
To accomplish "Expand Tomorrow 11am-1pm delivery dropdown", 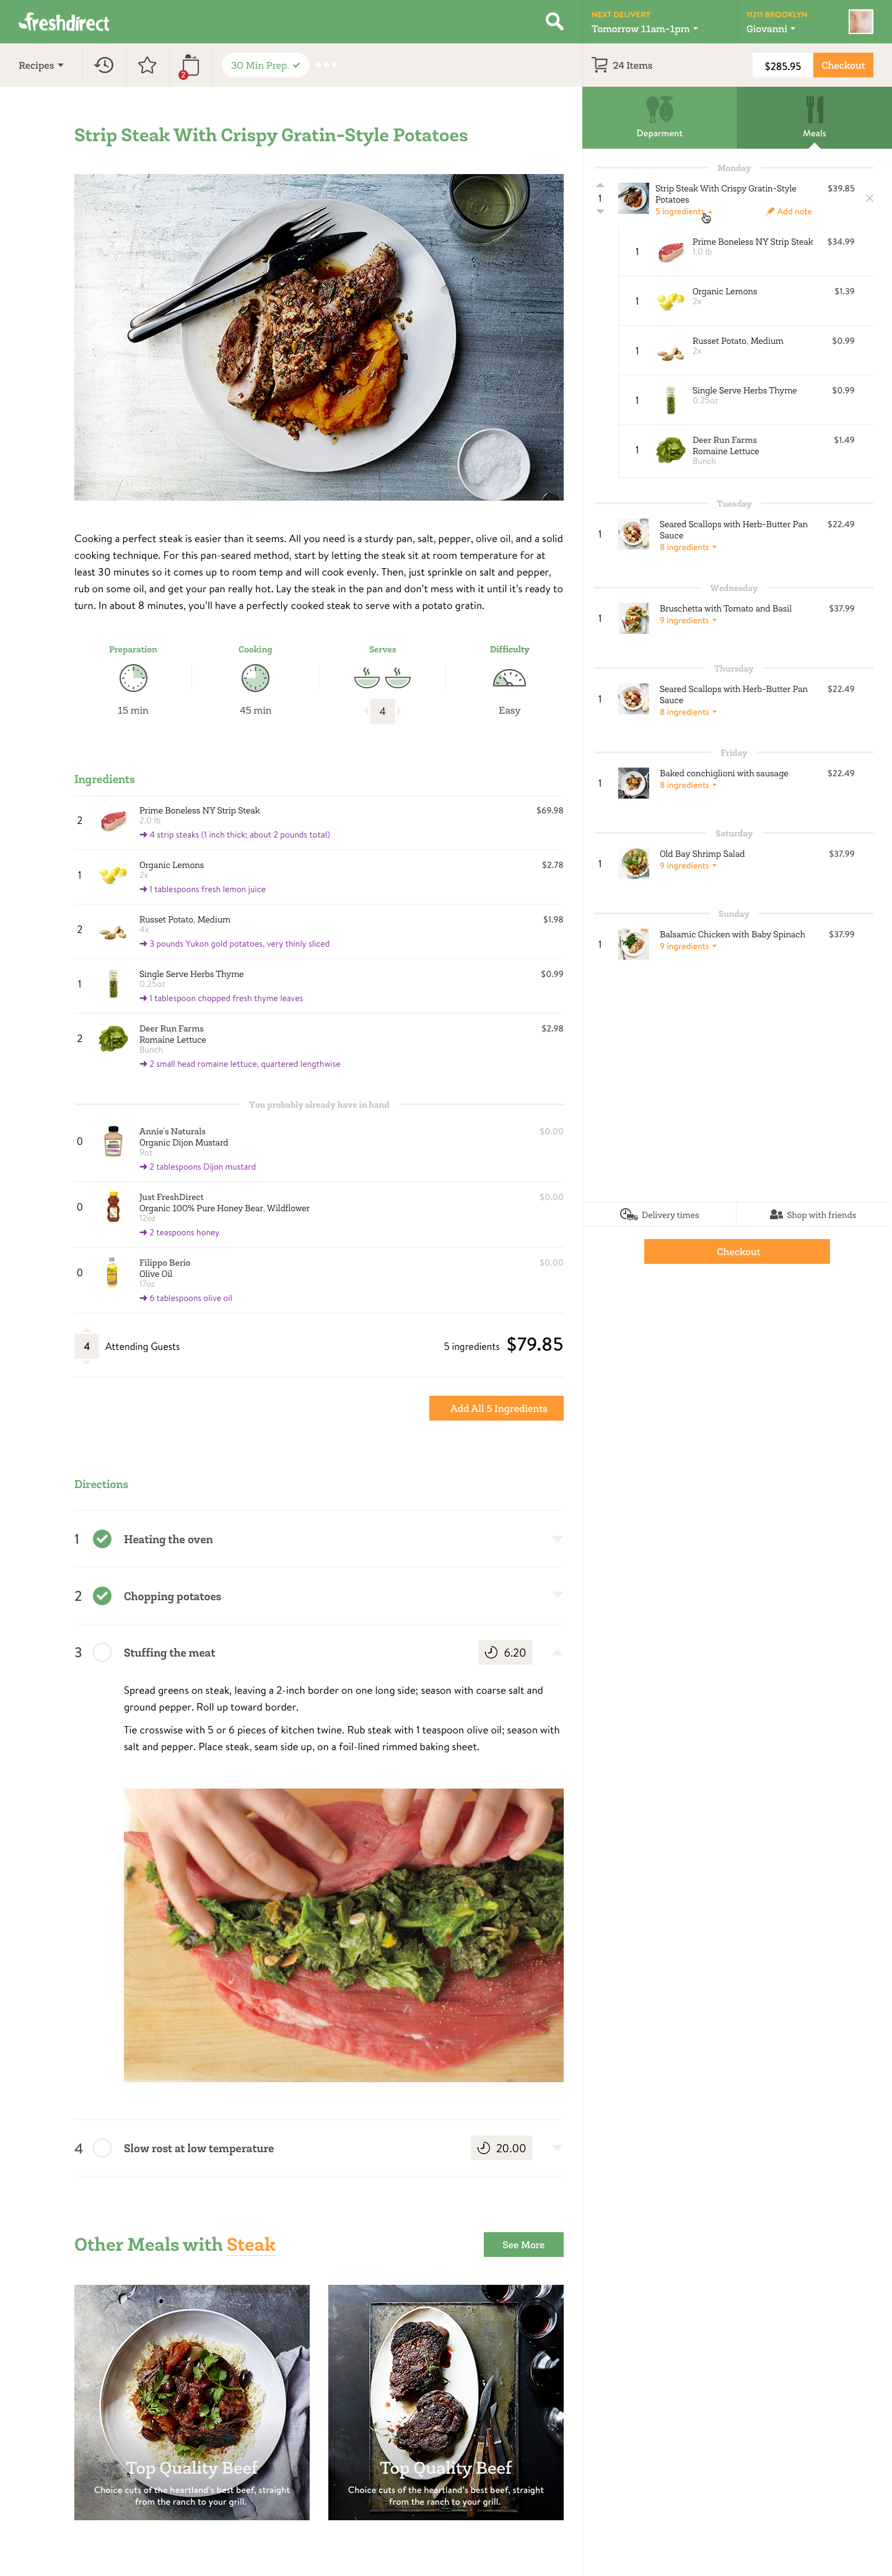I will pos(645,29).
